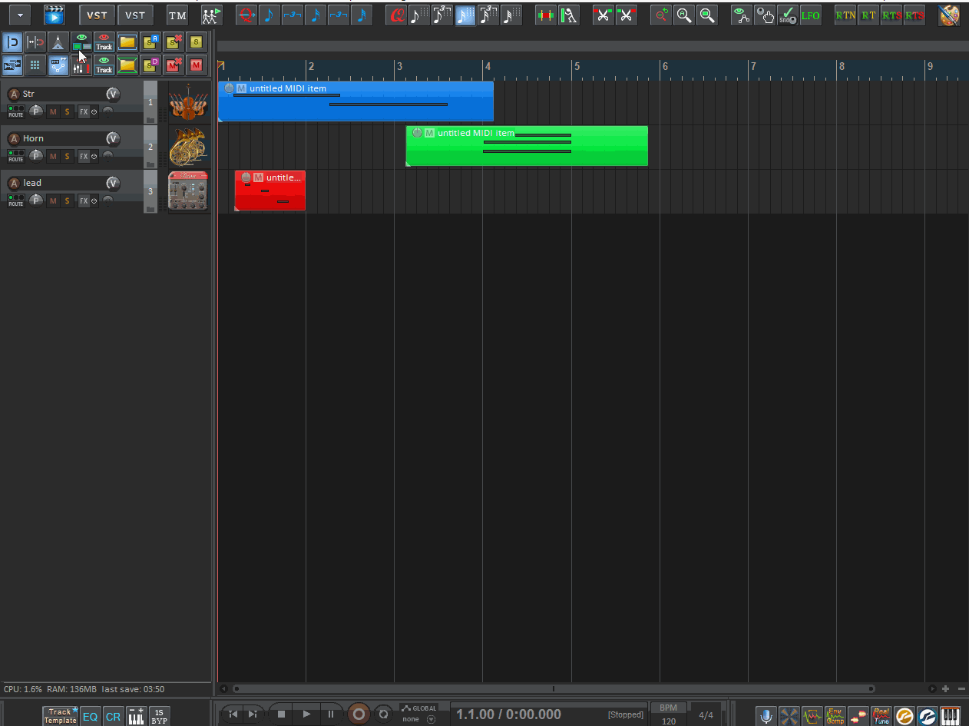The image size is (969, 726).
Task: Open the paint palette theme icon
Action: pyautogui.click(x=949, y=15)
